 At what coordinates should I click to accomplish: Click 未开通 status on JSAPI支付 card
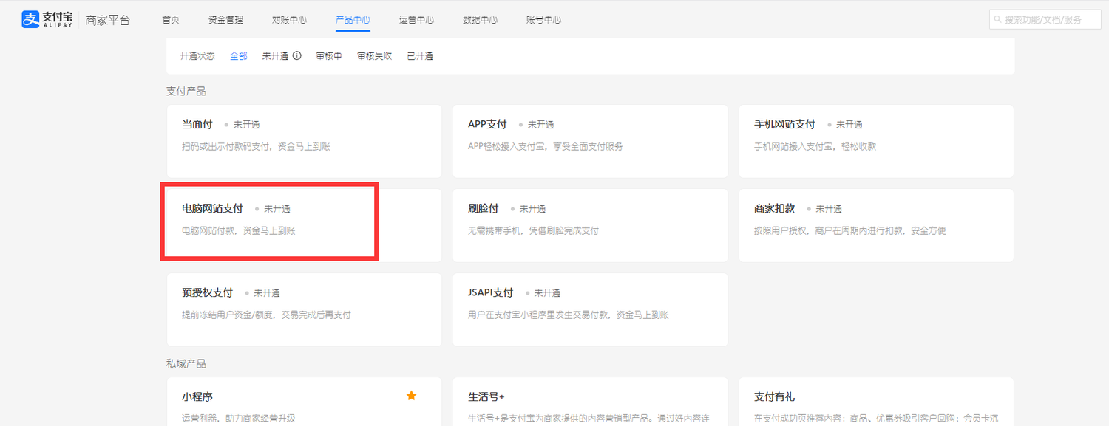pyautogui.click(x=547, y=293)
